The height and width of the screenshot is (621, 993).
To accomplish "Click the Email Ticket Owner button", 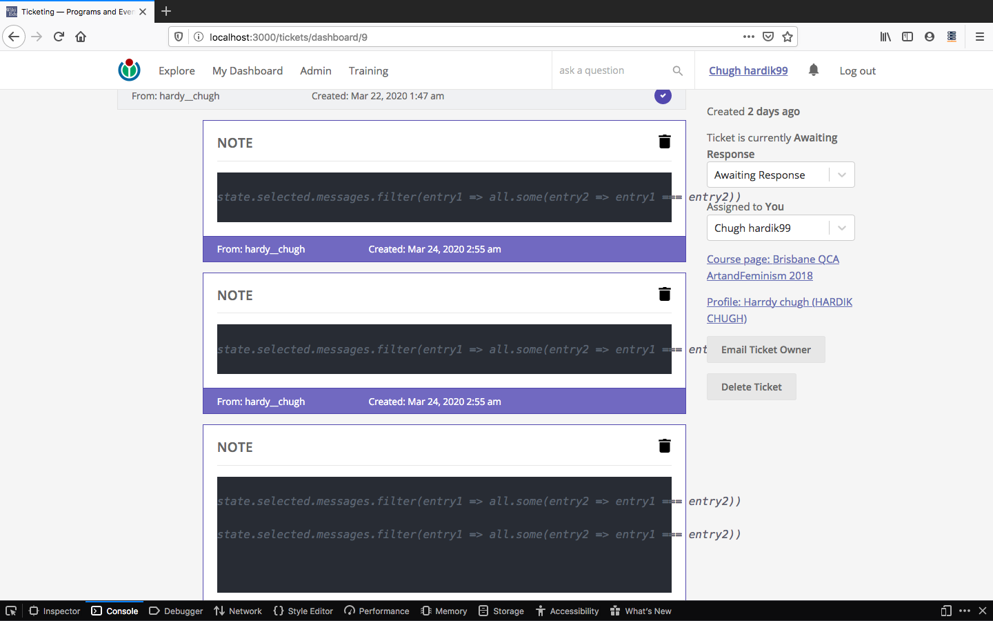I will click(765, 349).
